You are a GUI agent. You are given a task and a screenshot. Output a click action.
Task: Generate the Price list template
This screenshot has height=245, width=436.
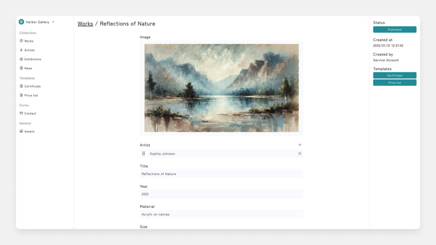point(395,82)
